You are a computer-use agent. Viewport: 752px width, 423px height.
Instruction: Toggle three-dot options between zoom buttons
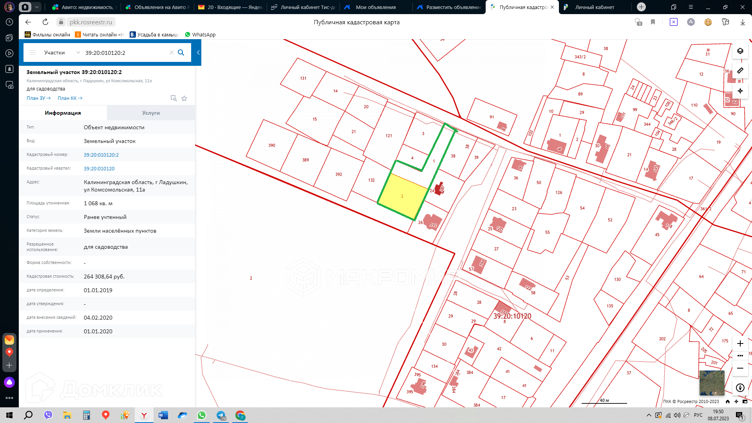740,356
